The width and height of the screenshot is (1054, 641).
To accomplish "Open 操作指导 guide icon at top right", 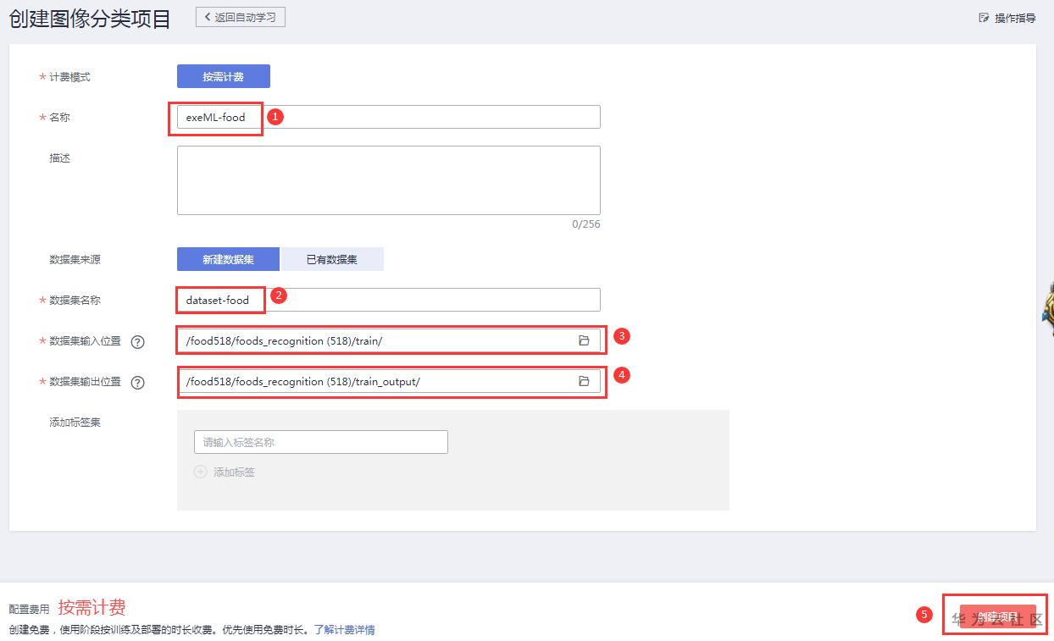I will coord(984,18).
